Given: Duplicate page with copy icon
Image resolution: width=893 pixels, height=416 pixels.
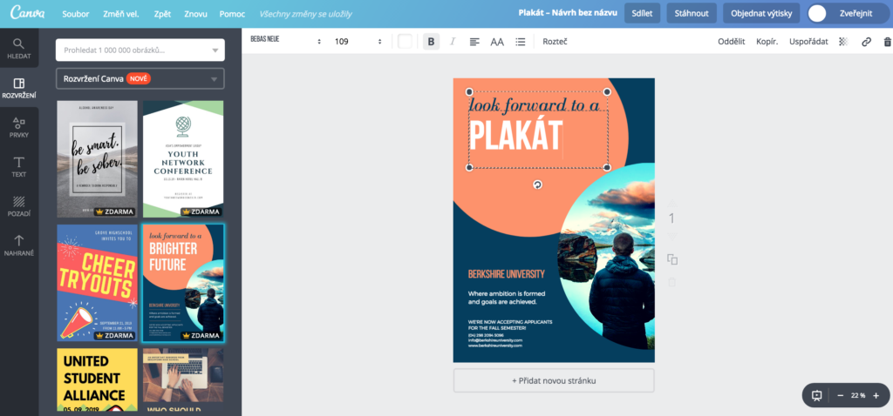Looking at the screenshot, I should tap(672, 259).
